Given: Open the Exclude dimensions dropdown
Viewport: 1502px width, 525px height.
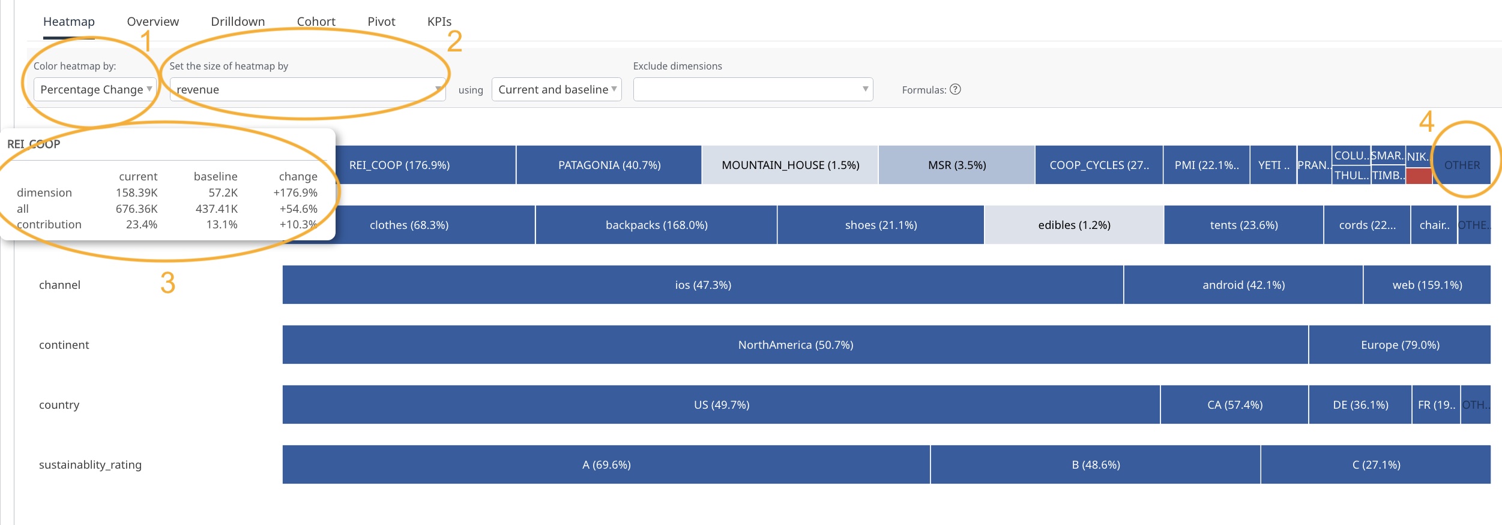Looking at the screenshot, I should (752, 89).
